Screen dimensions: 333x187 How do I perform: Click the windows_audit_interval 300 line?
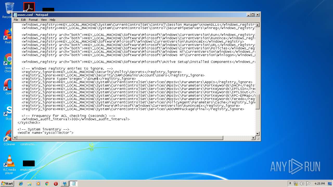pyautogui.click(x=75, y=119)
